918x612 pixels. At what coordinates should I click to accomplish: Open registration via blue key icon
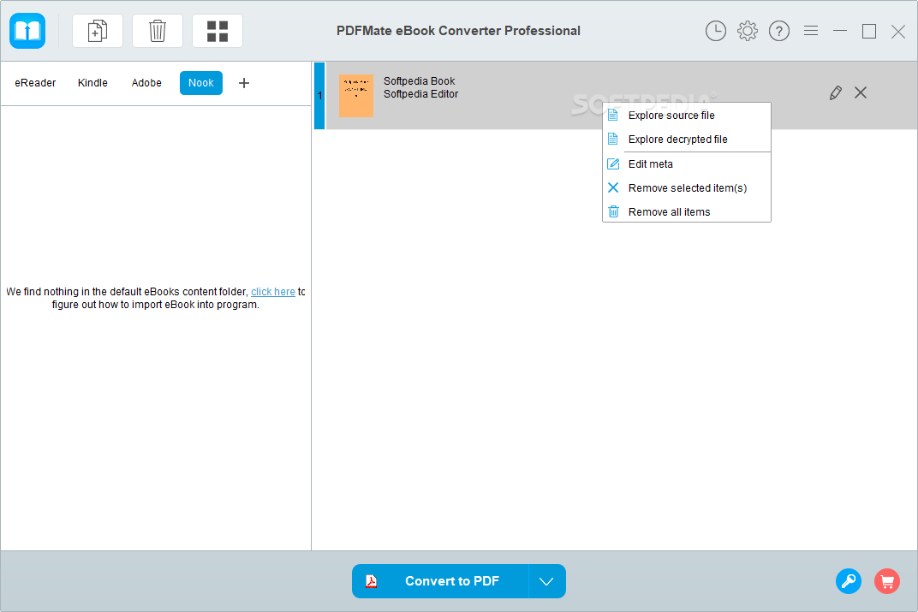[x=849, y=581]
